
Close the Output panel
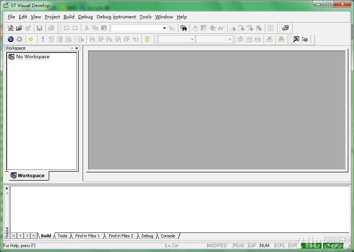pyautogui.click(x=7, y=188)
